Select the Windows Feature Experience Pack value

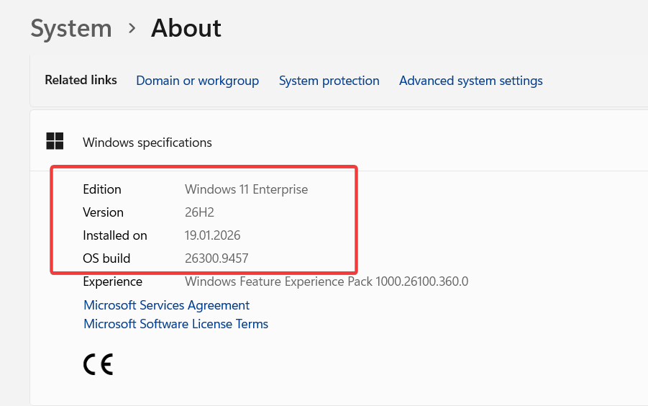click(327, 281)
